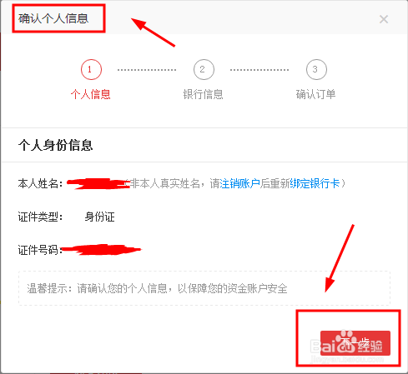Switch to the 银行信息 step

point(203,94)
